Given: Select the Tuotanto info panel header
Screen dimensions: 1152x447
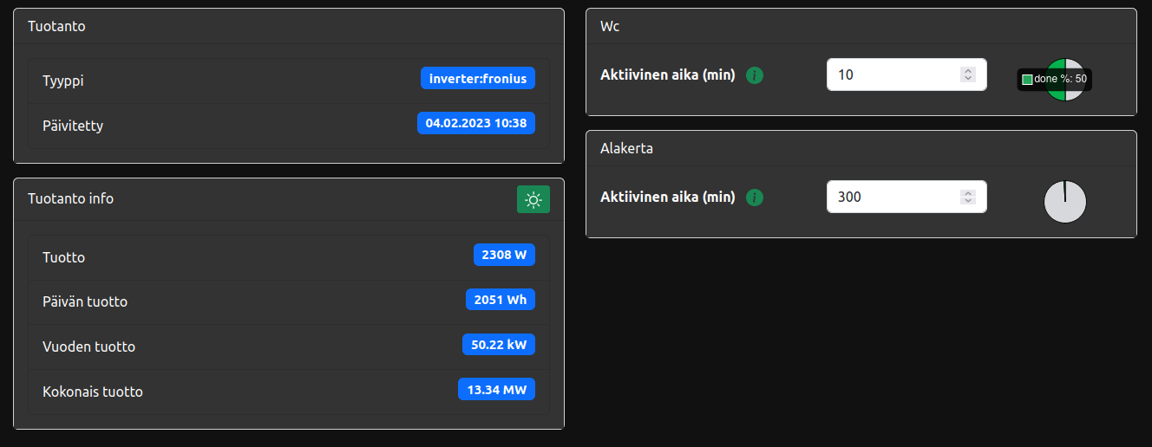Looking at the screenshot, I should [260, 199].
